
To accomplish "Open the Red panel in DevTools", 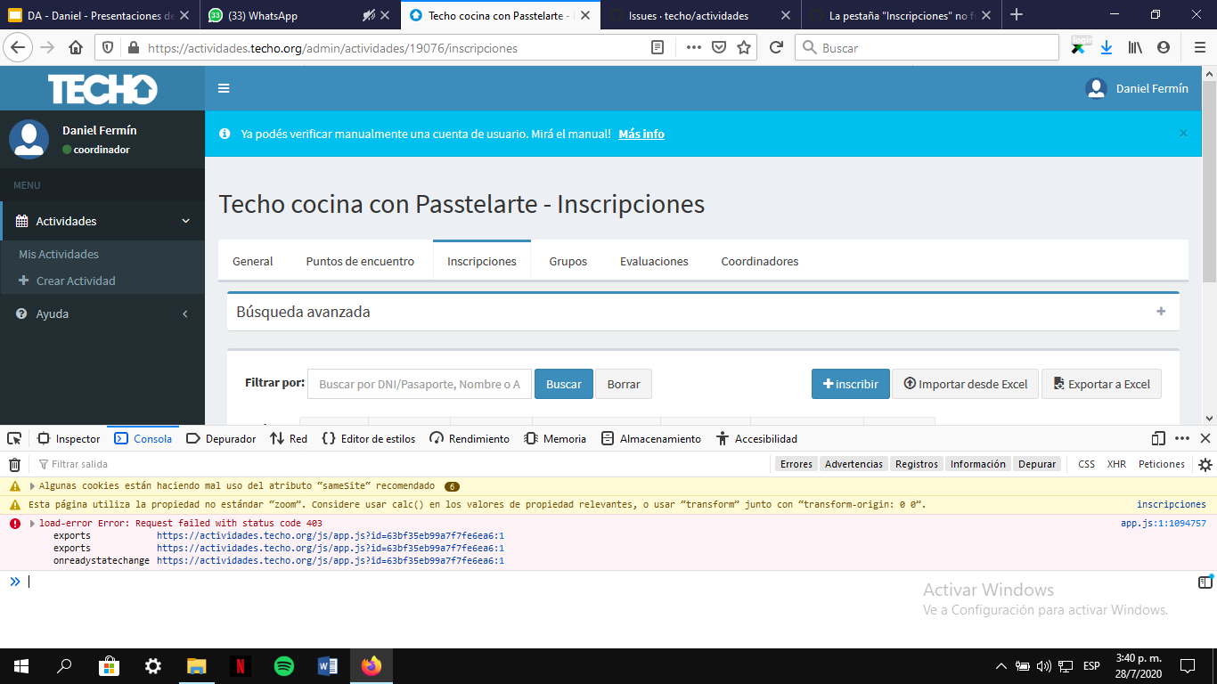I will (x=289, y=438).
